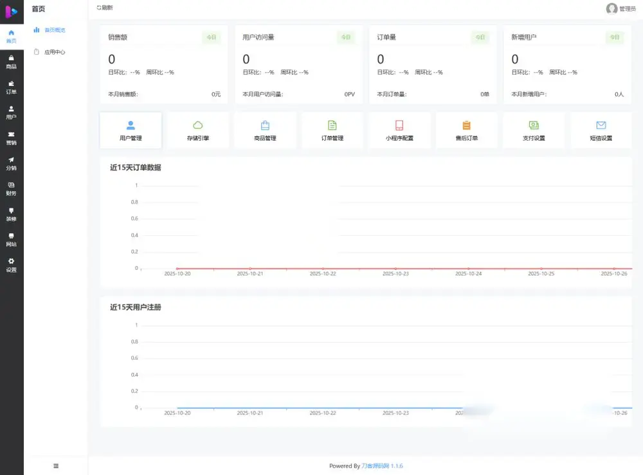Click the 今日 tag on the 新增用户 card
This screenshot has height=475, width=643.
pos(615,37)
